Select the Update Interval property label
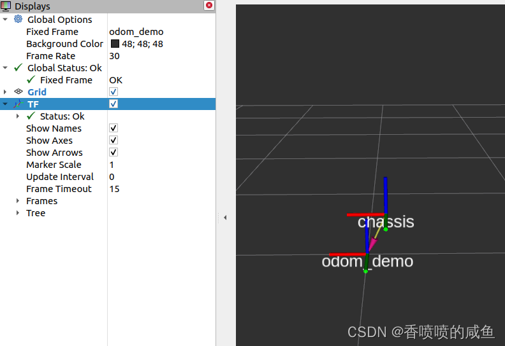Viewport: 505px width, 346px height. pos(60,177)
